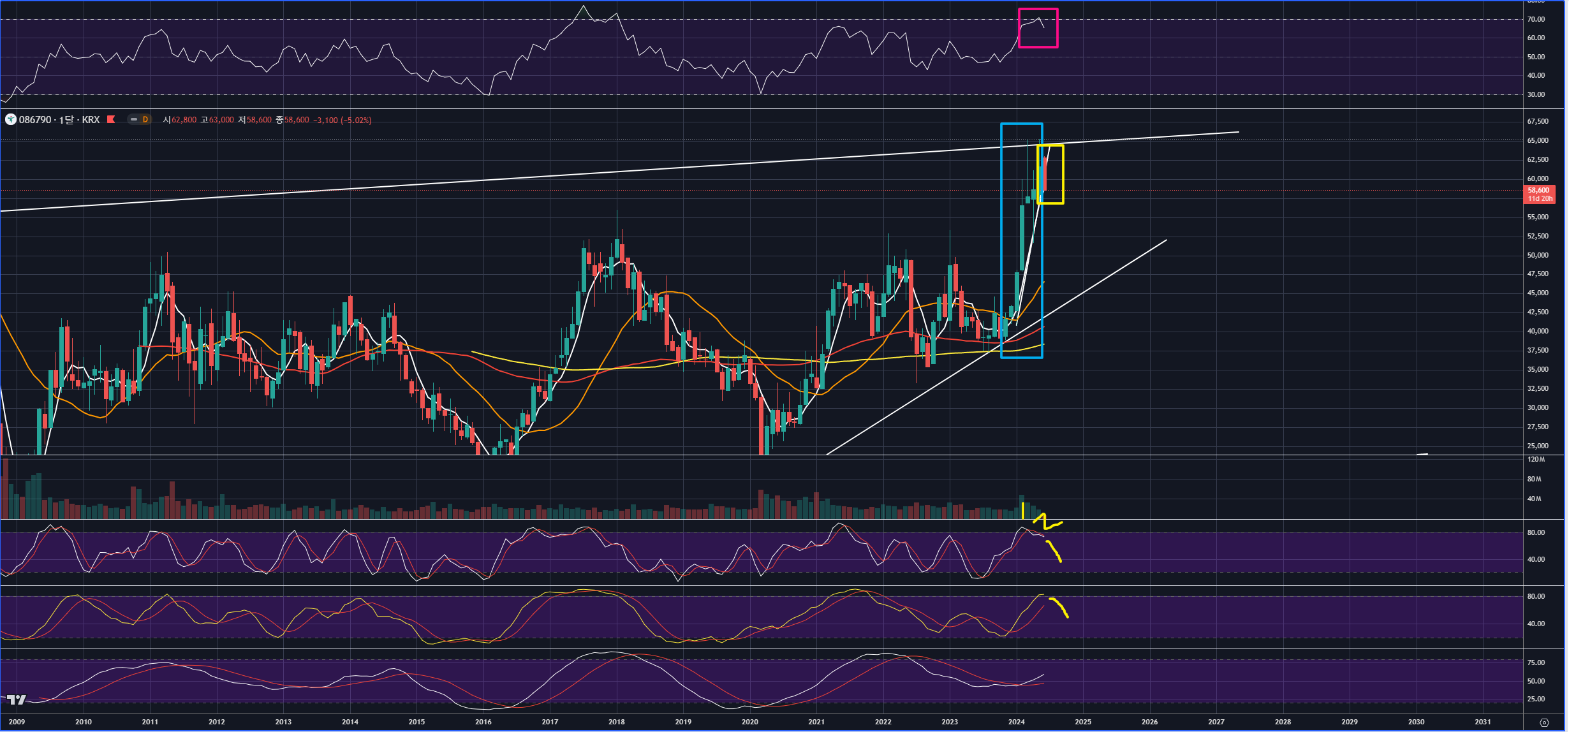Screen dimensions: 1569x732
Task: Click the symbol logo next to 086790
Action: (10, 119)
